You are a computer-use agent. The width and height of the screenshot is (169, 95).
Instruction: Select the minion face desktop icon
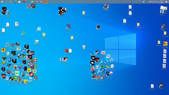tap(36, 66)
